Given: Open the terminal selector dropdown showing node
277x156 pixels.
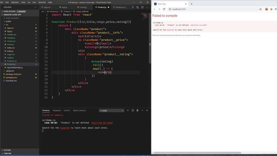Looking at the screenshot, I should (x=112, y=110).
